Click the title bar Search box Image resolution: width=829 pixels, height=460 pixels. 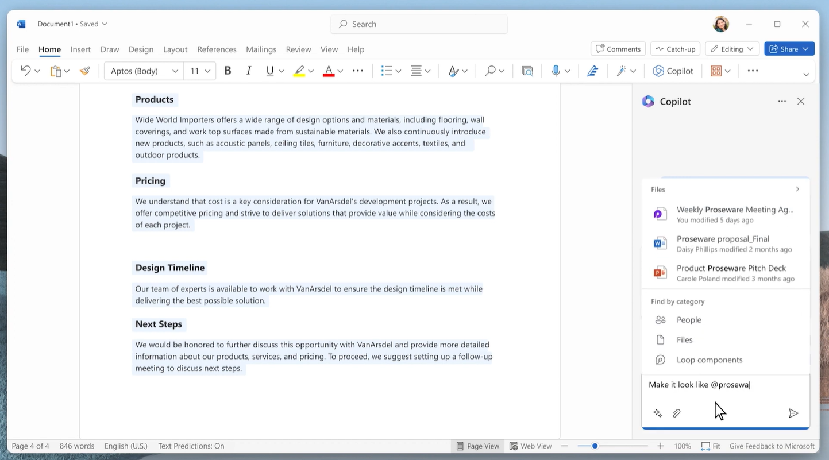[419, 24]
